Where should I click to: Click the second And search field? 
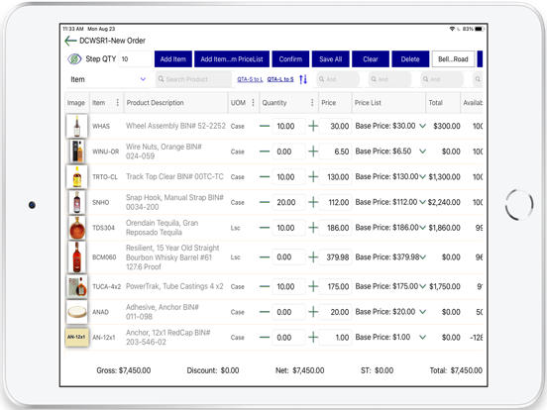click(x=389, y=79)
